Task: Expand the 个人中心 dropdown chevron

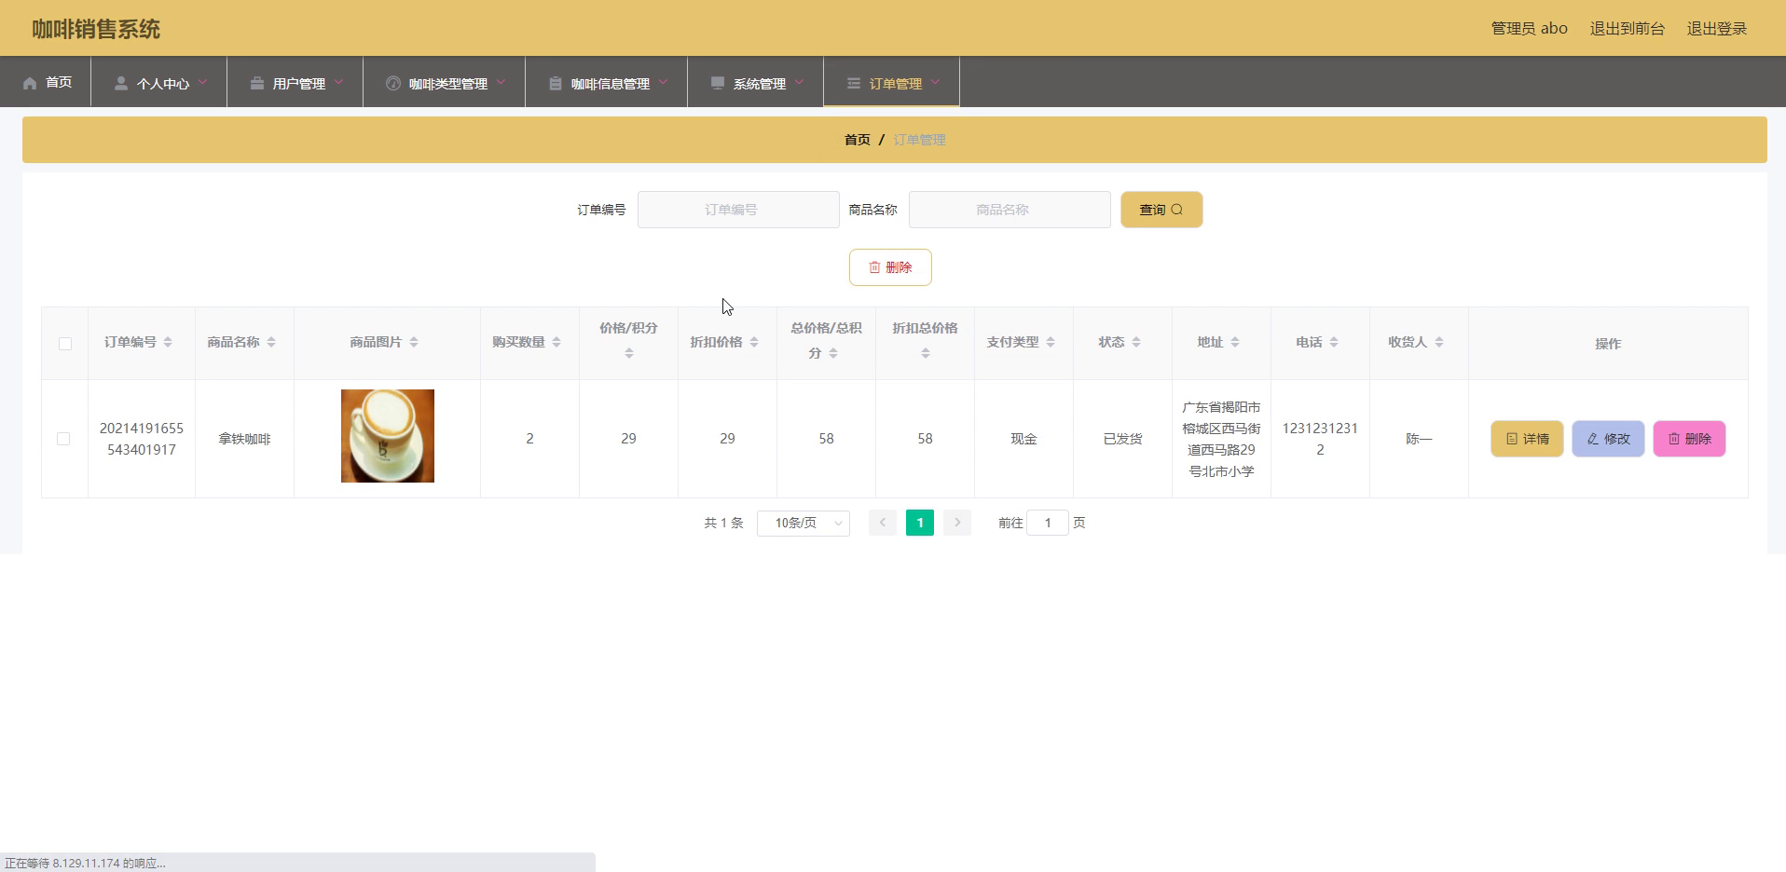Action: pyautogui.click(x=202, y=82)
